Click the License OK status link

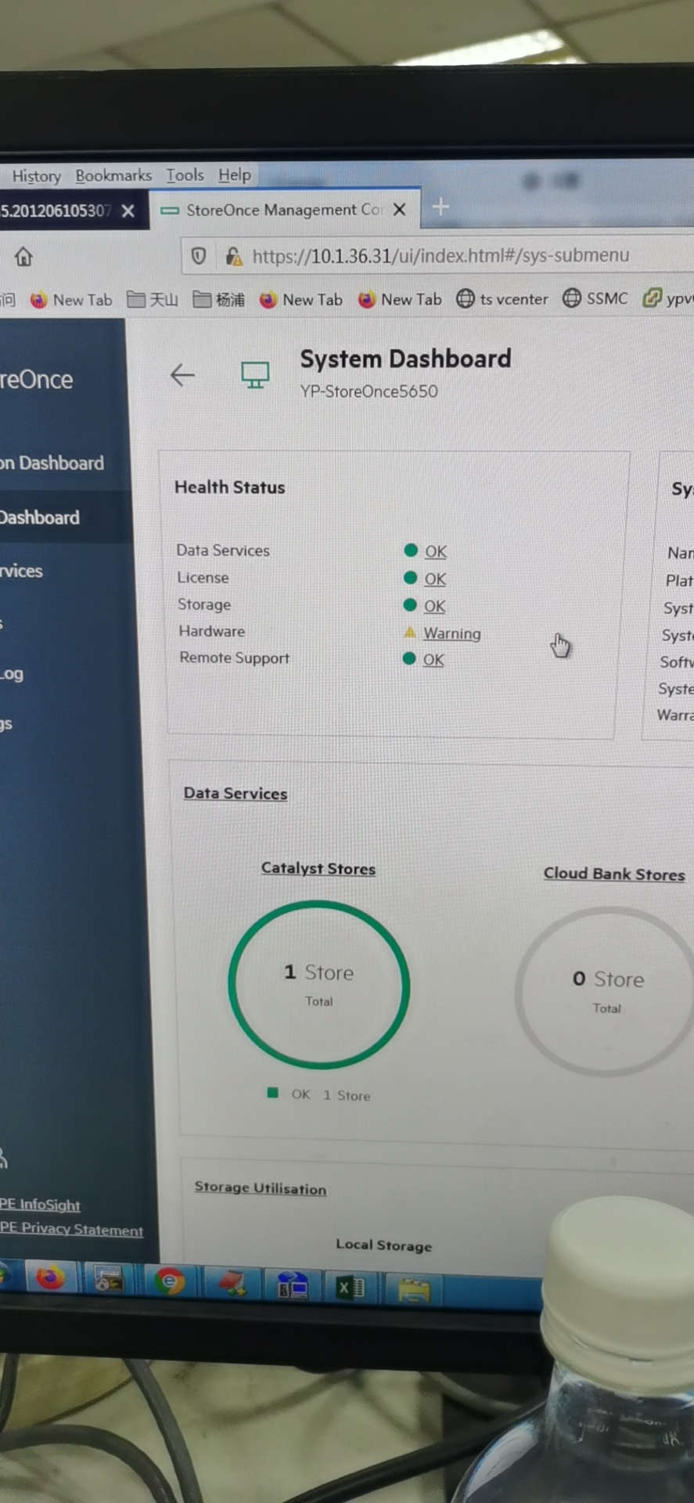[x=435, y=578]
